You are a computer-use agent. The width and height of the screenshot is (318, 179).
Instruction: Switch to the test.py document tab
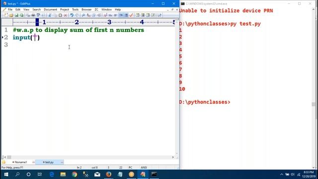pos(49,162)
